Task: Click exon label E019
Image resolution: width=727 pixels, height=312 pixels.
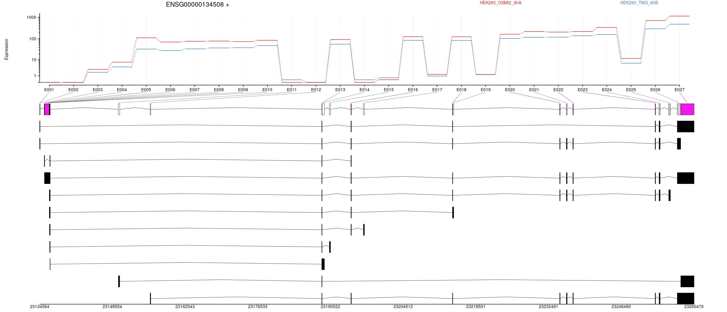Action: (x=486, y=90)
